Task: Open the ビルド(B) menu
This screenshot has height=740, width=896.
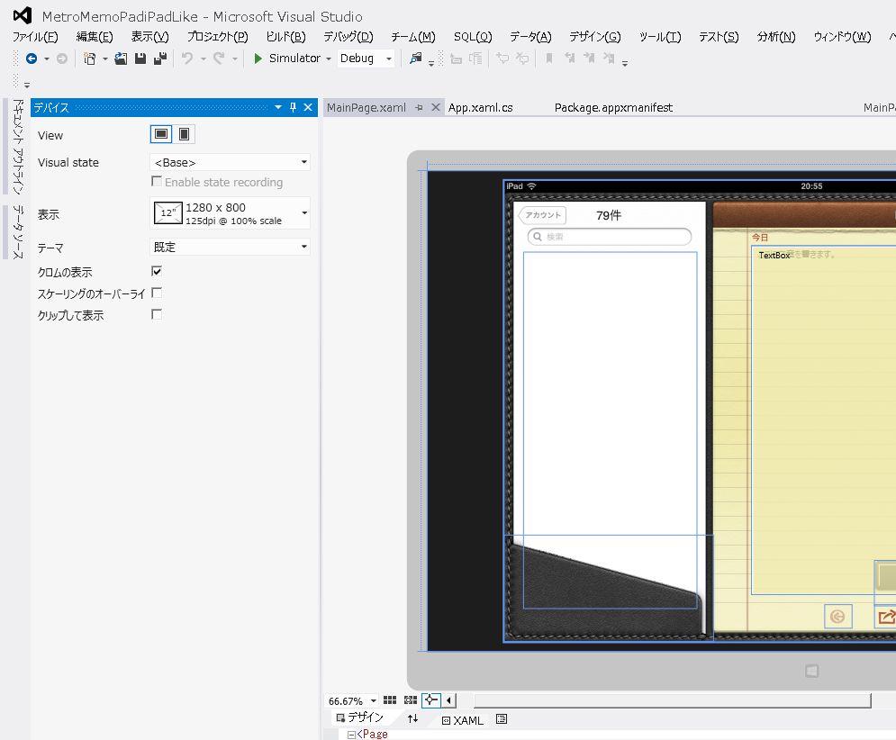Action: [285, 37]
